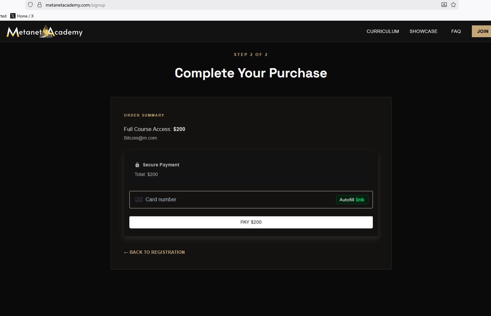Click the 'Bitcoin@m.com' email text
The height and width of the screenshot is (316, 491).
click(x=140, y=138)
